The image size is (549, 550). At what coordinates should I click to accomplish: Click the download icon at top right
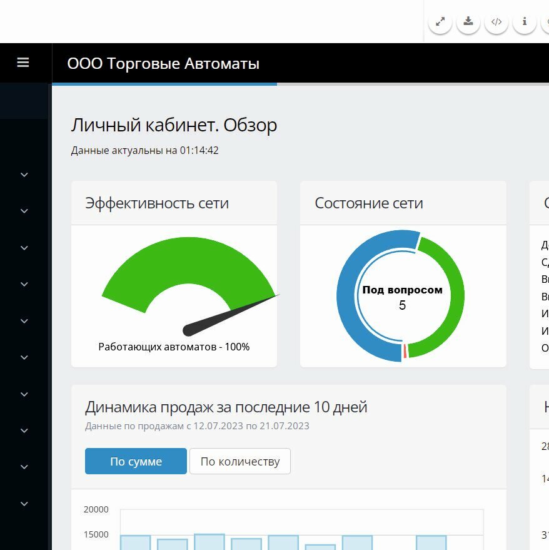coord(468,22)
